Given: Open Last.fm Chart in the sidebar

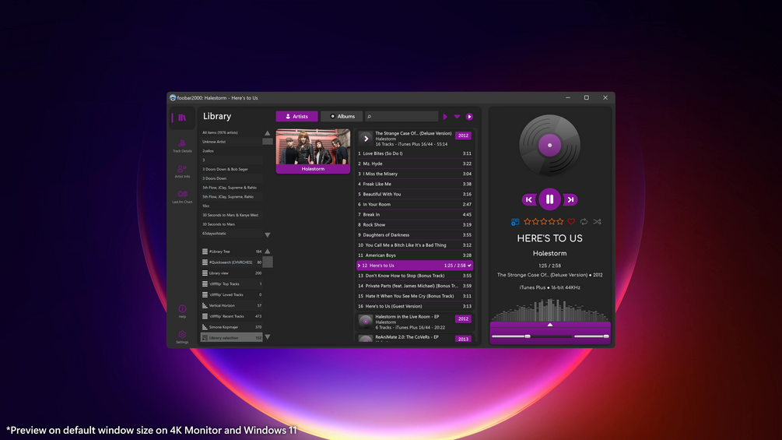Looking at the screenshot, I should click(x=182, y=196).
